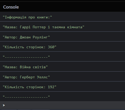Click the number 192 in the output
The image size is (125, 110).
coord(51,87)
